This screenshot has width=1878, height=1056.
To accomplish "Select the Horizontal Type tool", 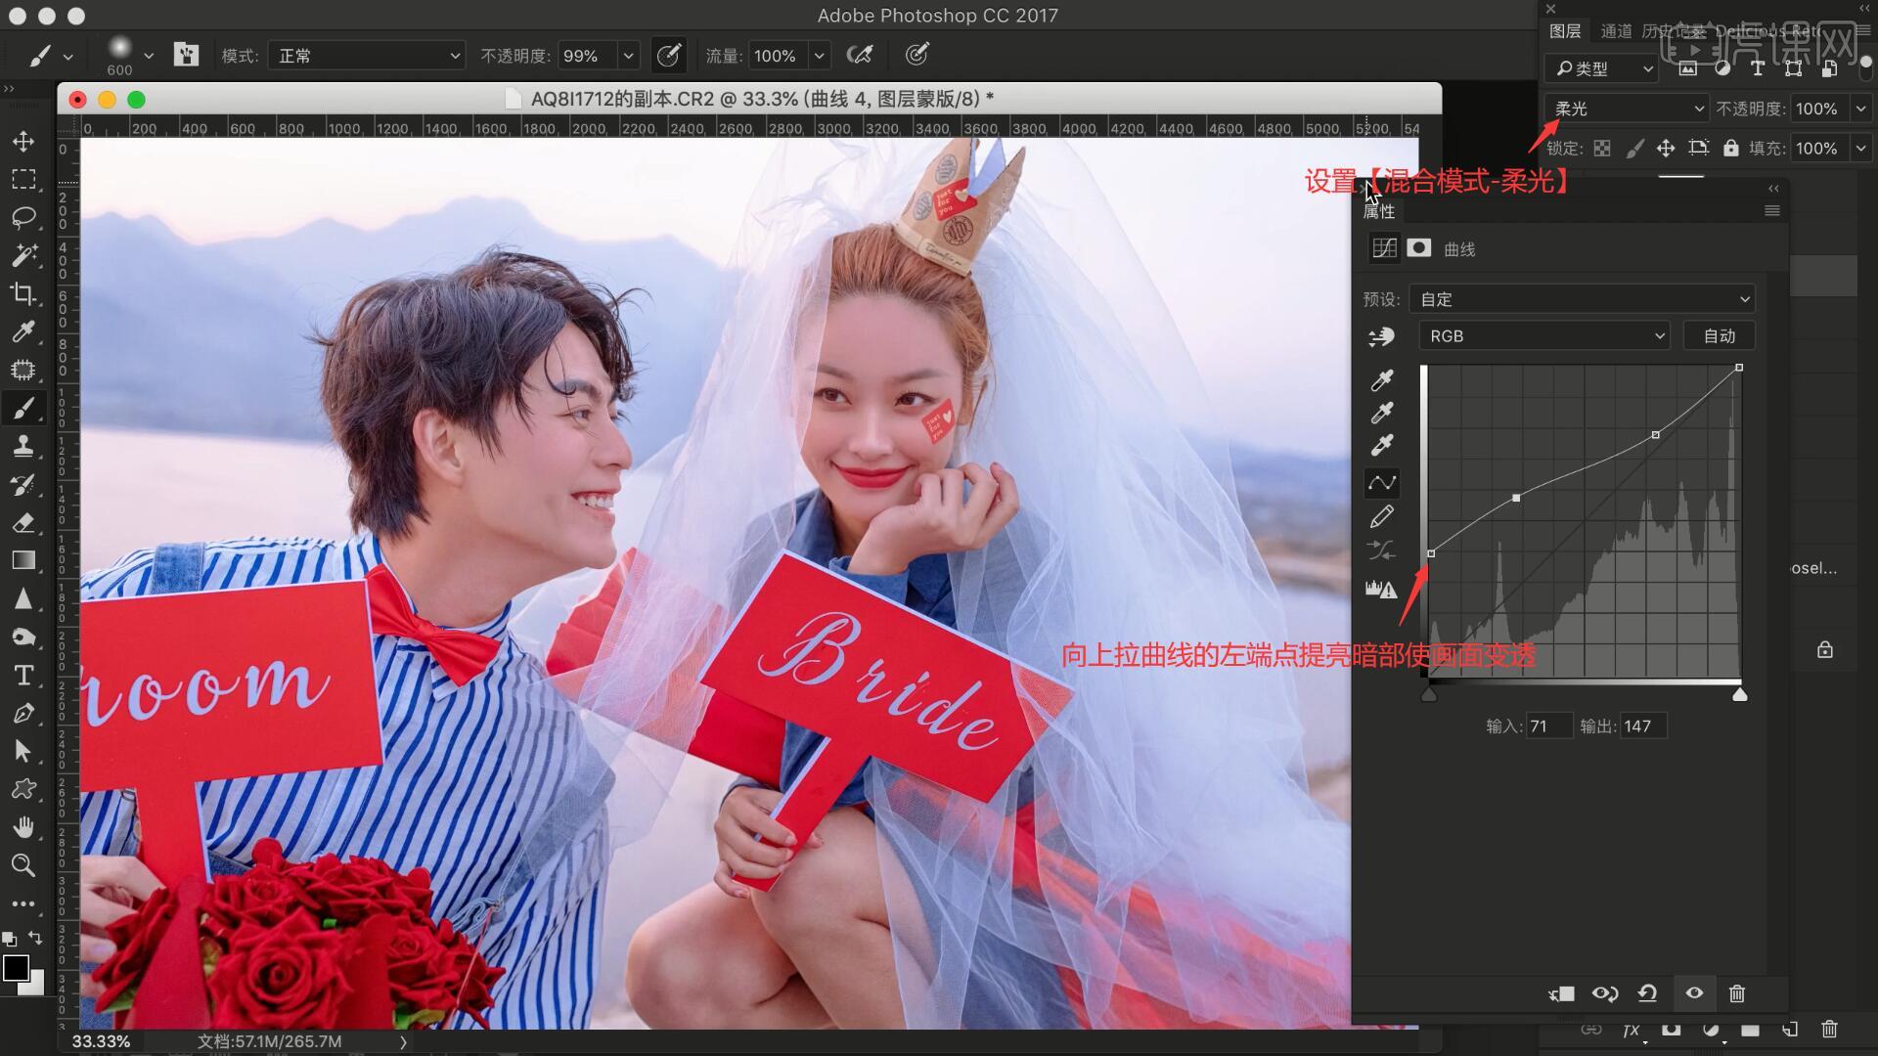I will point(23,676).
